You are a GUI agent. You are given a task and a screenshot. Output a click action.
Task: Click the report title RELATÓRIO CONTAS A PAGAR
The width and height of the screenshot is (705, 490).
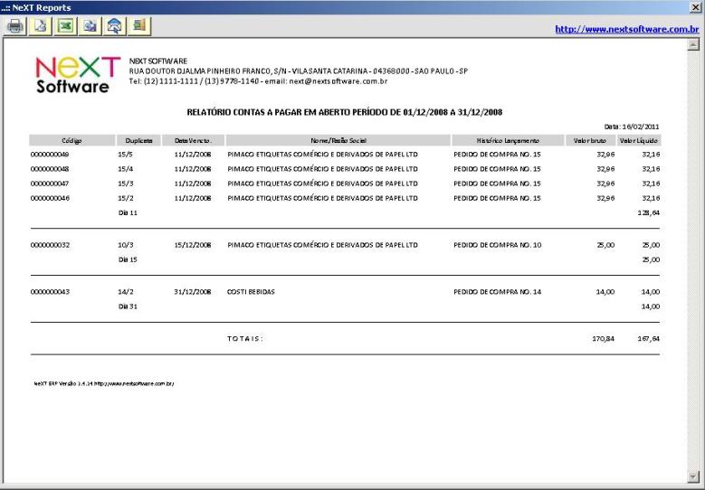(345, 112)
